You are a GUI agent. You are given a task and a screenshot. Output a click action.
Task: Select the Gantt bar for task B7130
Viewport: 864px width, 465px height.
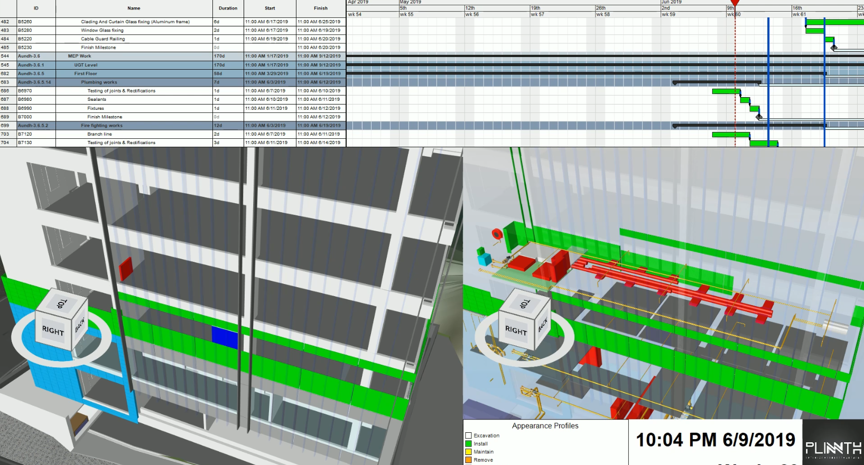click(764, 143)
